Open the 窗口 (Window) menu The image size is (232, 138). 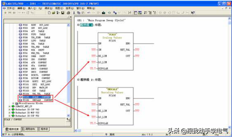pyautogui.click(x=80, y=8)
